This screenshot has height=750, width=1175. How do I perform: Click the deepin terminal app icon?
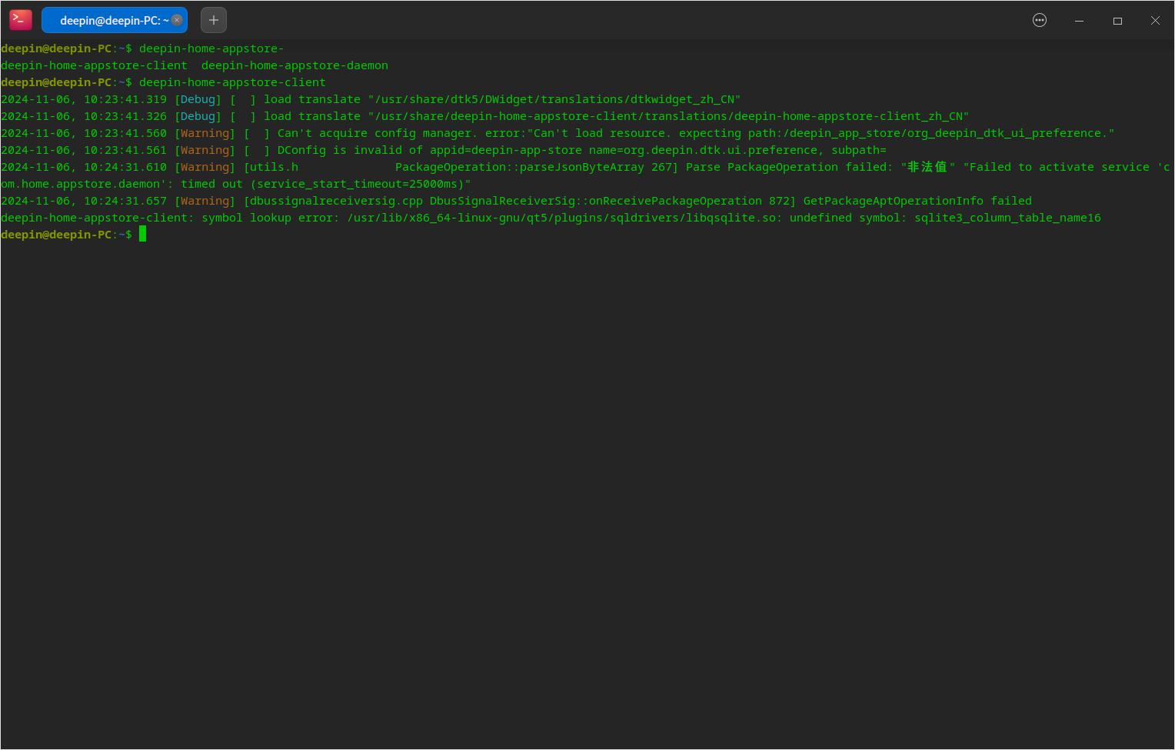(21, 20)
